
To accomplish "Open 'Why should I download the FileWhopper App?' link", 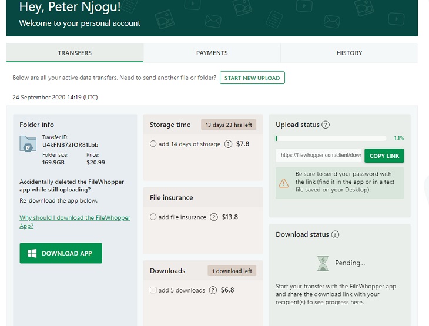I will (75, 222).
